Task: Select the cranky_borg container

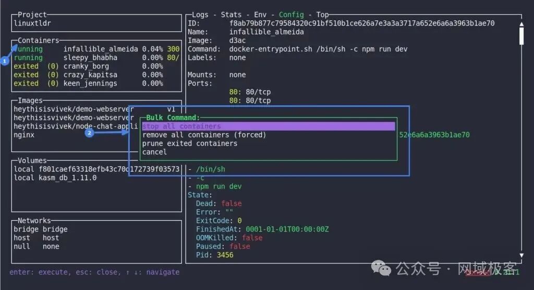Action: click(96, 66)
